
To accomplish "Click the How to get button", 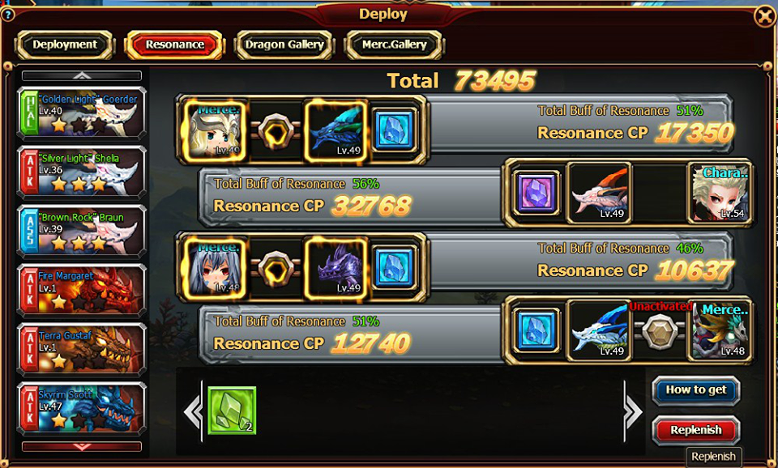I will coord(695,390).
